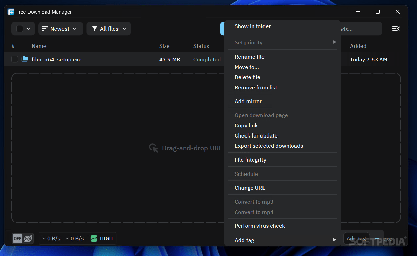Click the upload speed 0 B/s indicator
417x256 pixels.
click(x=75, y=238)
